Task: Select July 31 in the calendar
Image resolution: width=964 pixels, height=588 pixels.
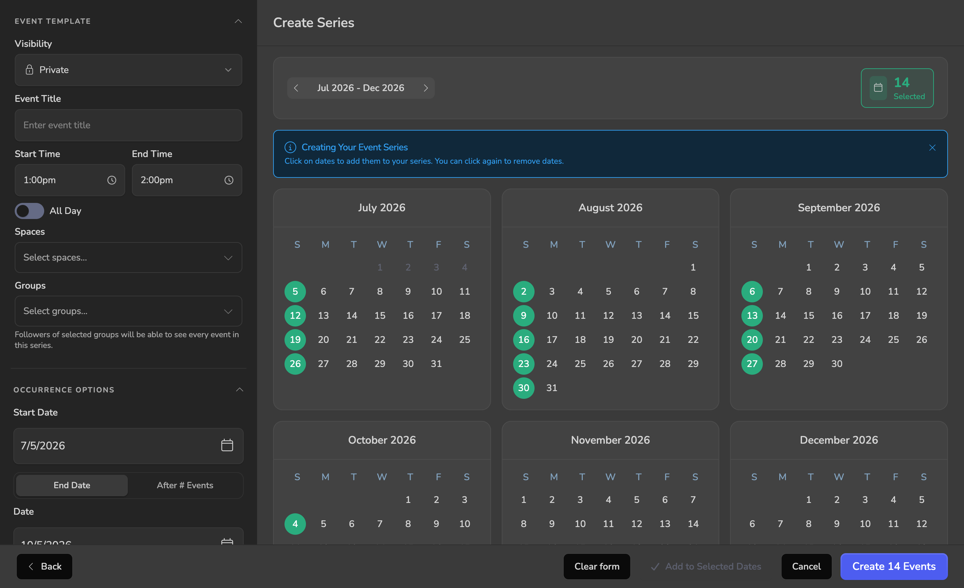Action: 436,364
